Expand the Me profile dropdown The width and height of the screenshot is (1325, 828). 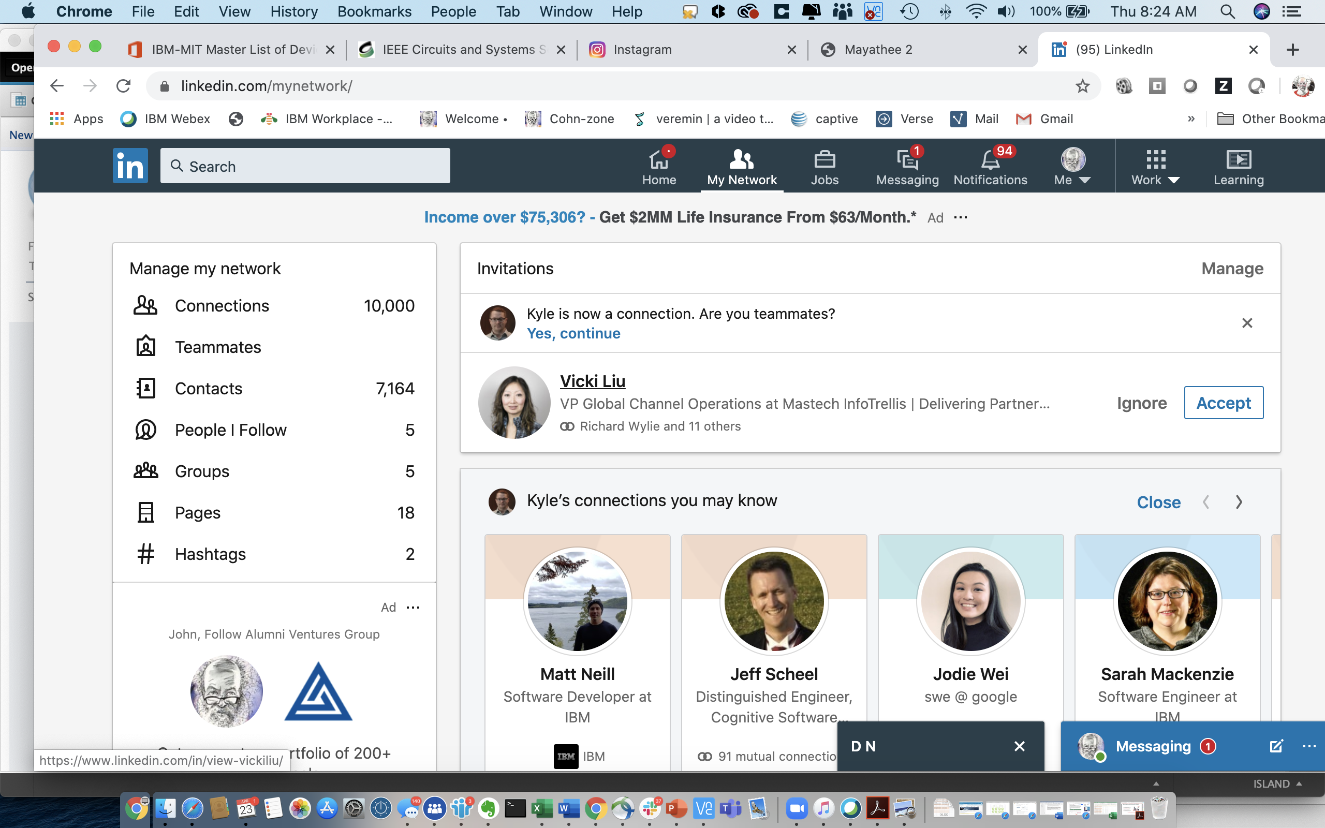pyautogui.click(x=1072, y=167)
